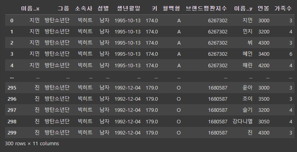Click the 가족수 value 6 in row 3

point(291,54)
